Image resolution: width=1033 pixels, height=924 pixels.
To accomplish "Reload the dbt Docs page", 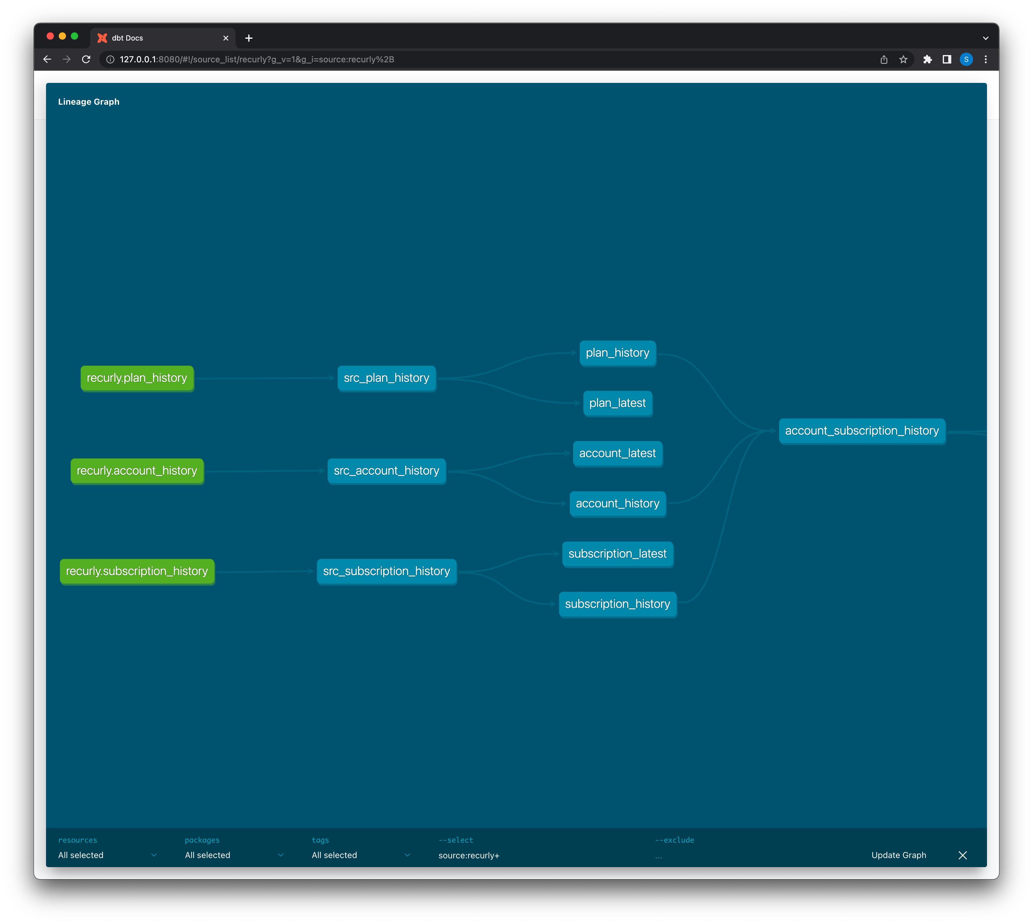I will click(86, 59).
